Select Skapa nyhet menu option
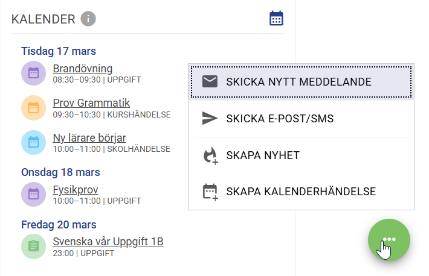Viewport: 429px width, 276px height. [301, 155]
